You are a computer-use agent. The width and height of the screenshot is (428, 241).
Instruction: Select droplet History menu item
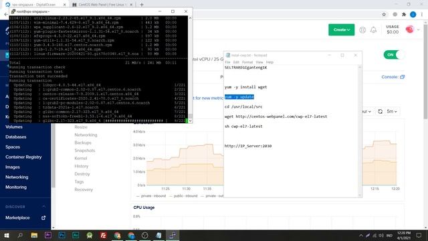pyautogui.click(x=82, y=166)
